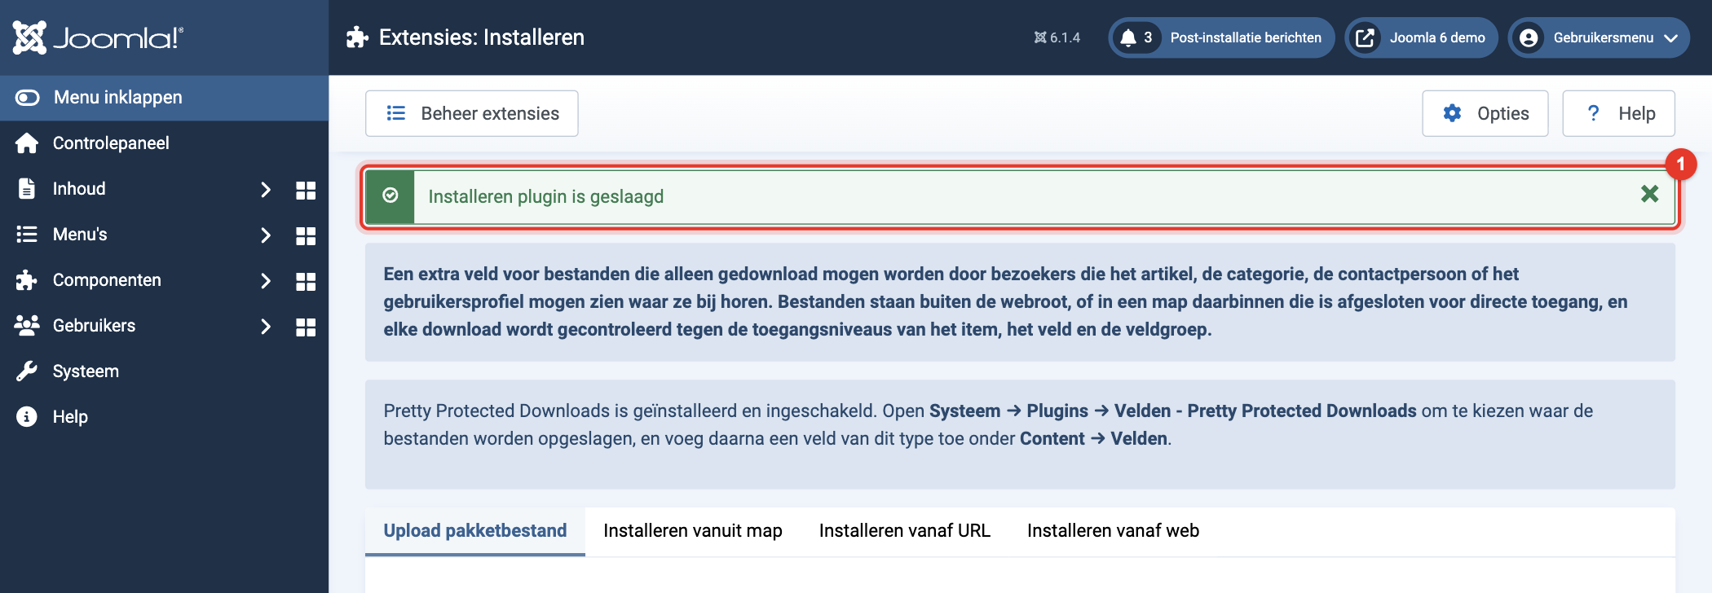Click the Help toolbar button
Screen dimensions: 1712x593
coord(1619,113)
